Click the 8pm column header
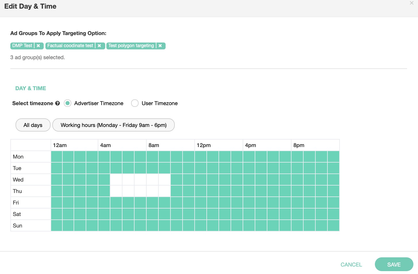This screenshot has width=418, height=274. (x=299, y=145)
